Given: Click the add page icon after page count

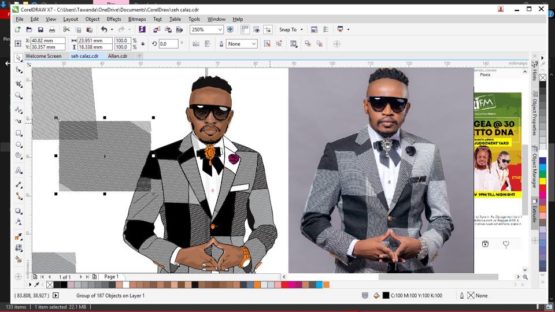Looking at the screenshot, I should pos(94,277).
